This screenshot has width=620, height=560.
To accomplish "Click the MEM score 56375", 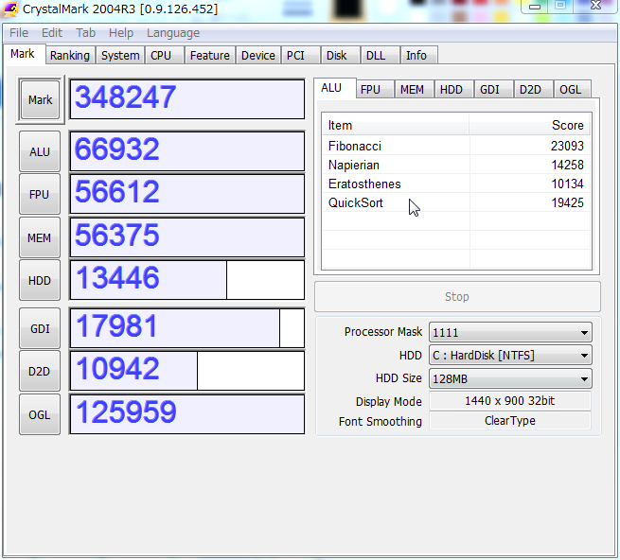I will coord(187,237).
